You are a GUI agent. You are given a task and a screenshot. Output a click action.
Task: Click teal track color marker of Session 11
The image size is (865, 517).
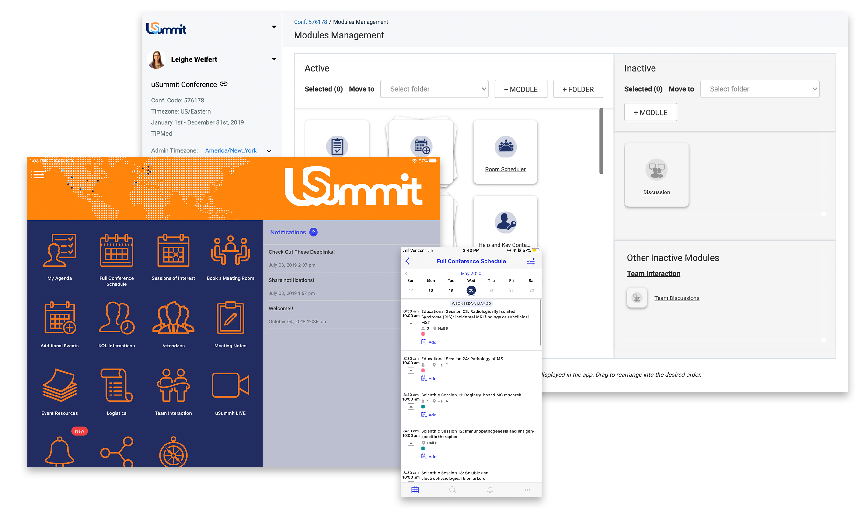click(423, 407)
